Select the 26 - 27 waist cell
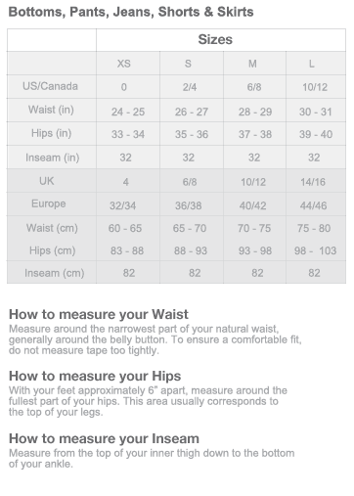354x496 pixels. tap(192, 112)
